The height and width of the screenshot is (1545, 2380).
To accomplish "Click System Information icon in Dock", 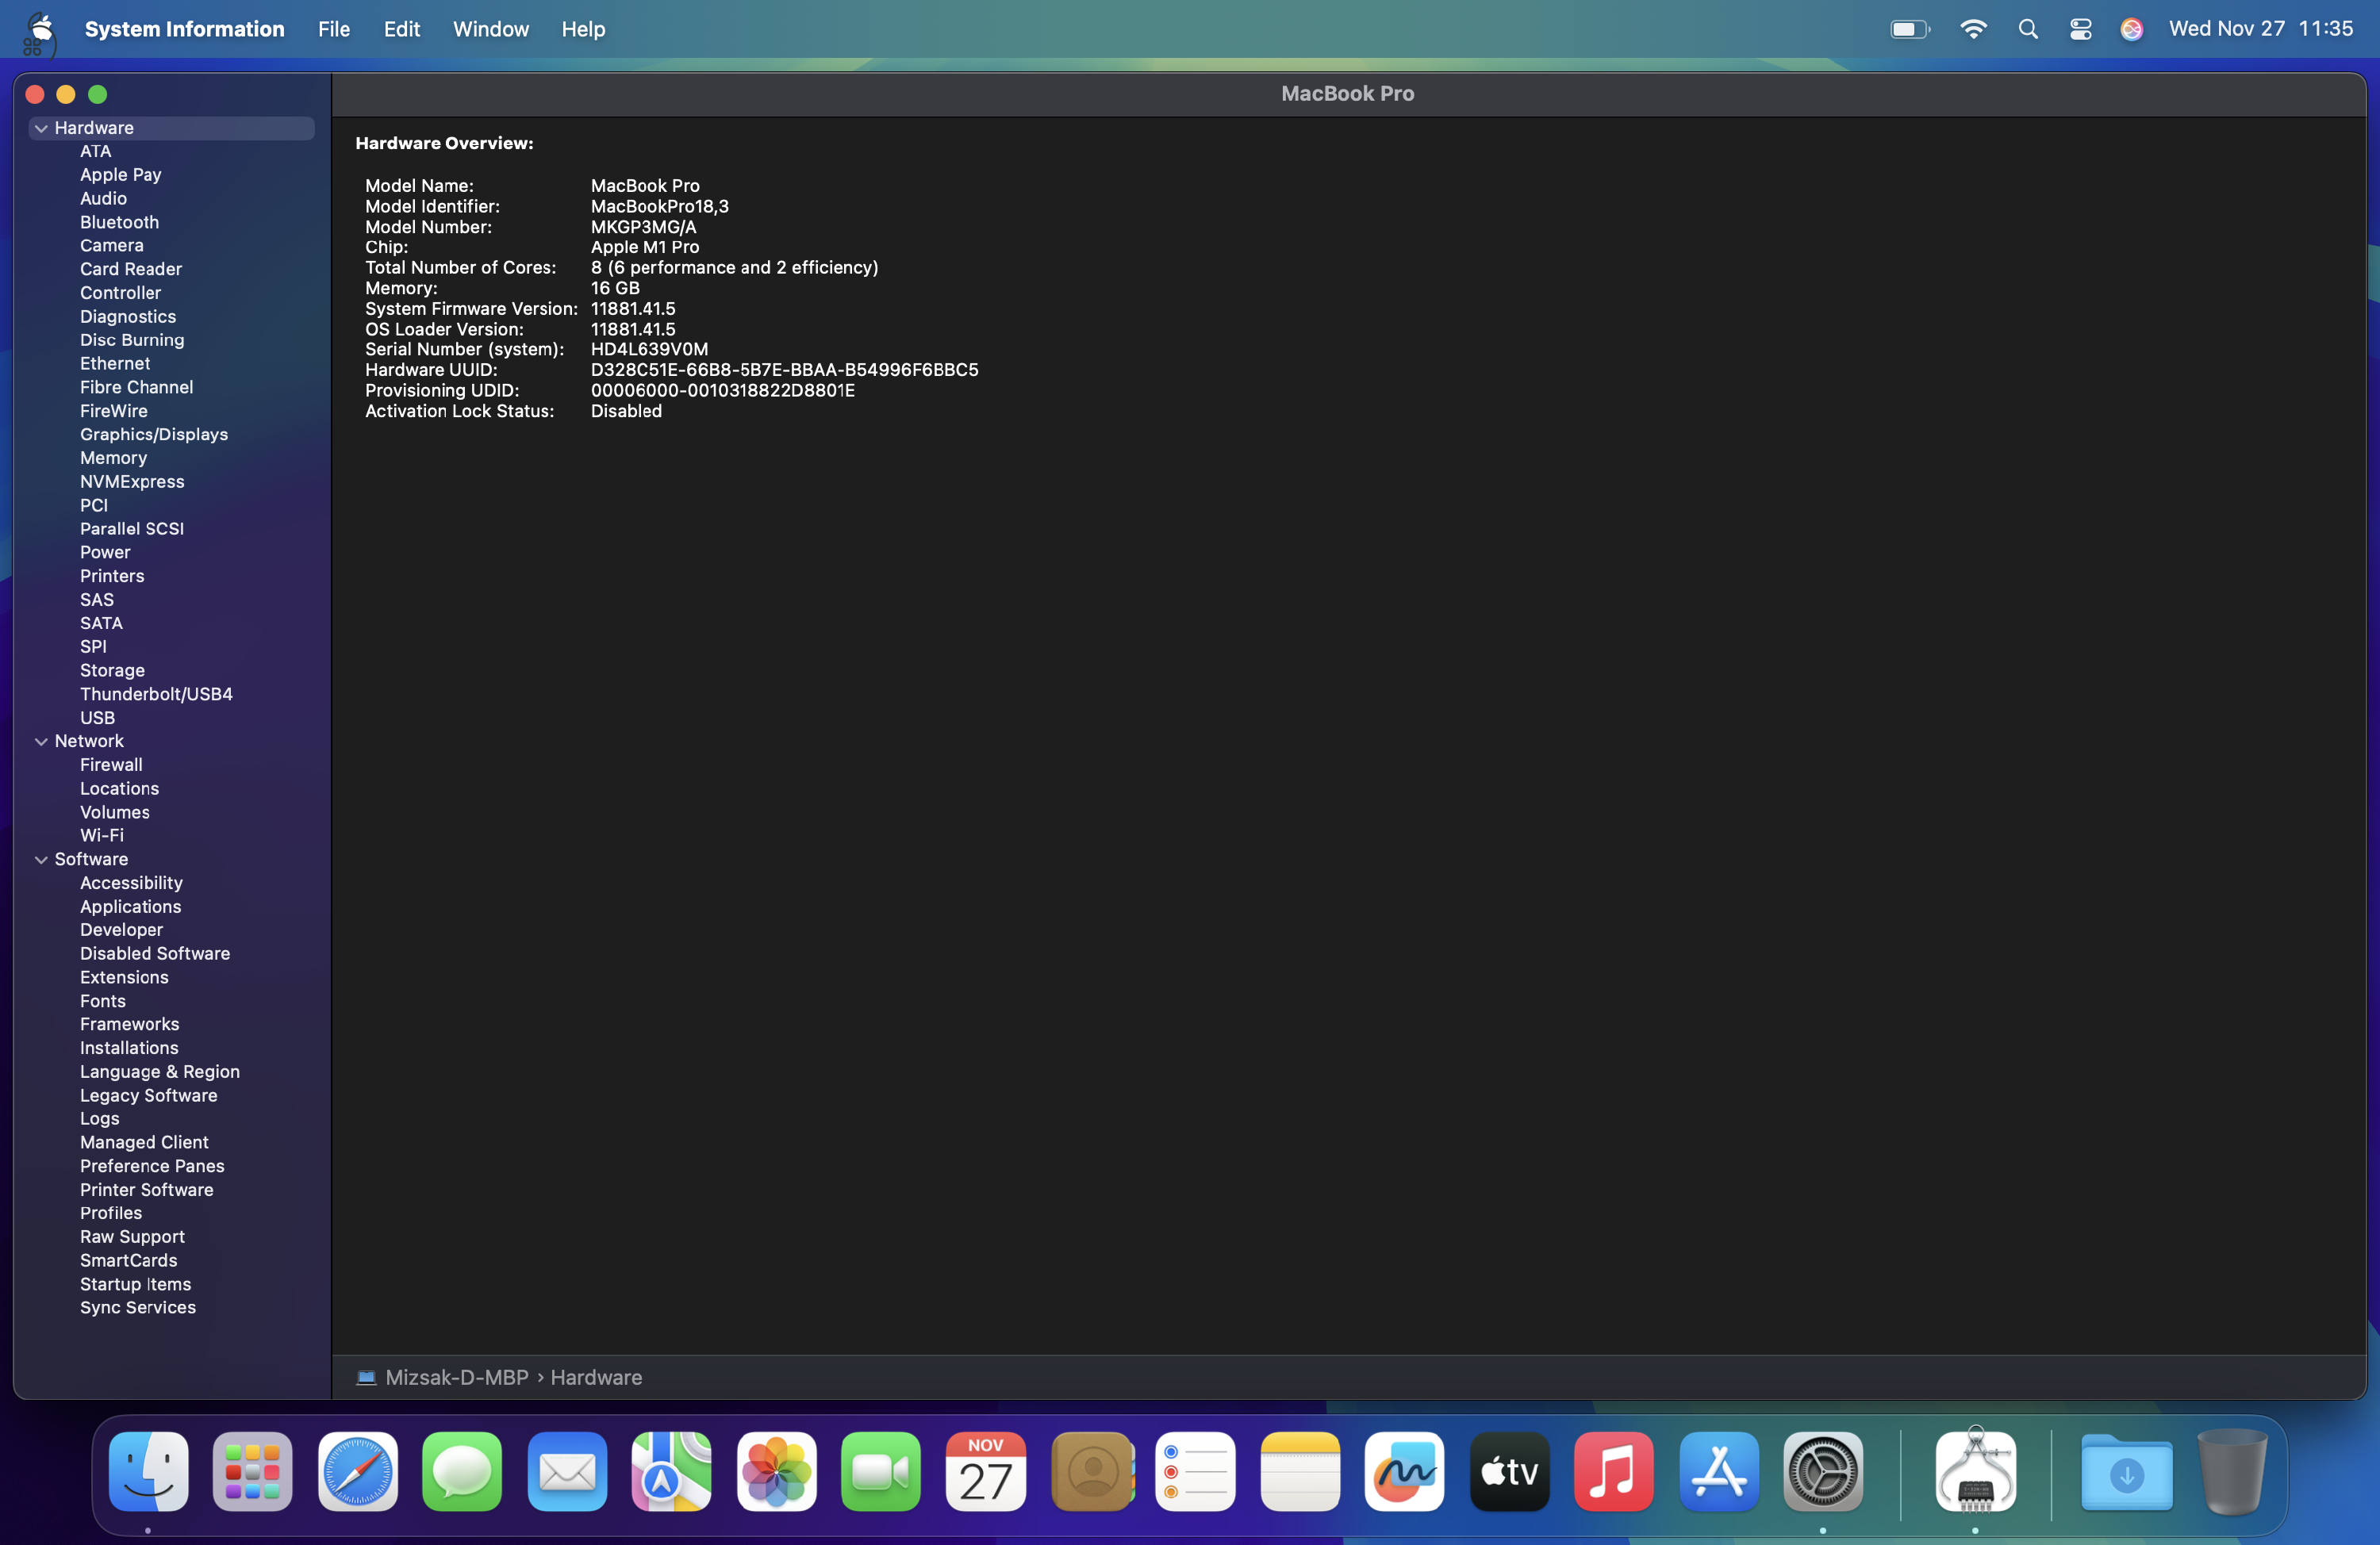I will pos(1975,1470).
